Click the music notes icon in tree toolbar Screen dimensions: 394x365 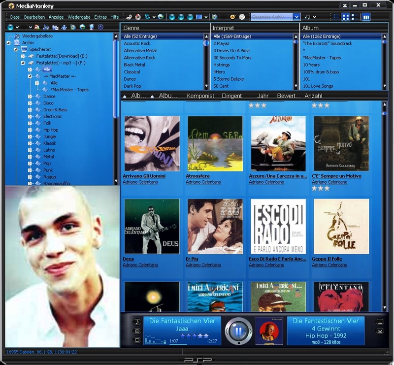46,27
